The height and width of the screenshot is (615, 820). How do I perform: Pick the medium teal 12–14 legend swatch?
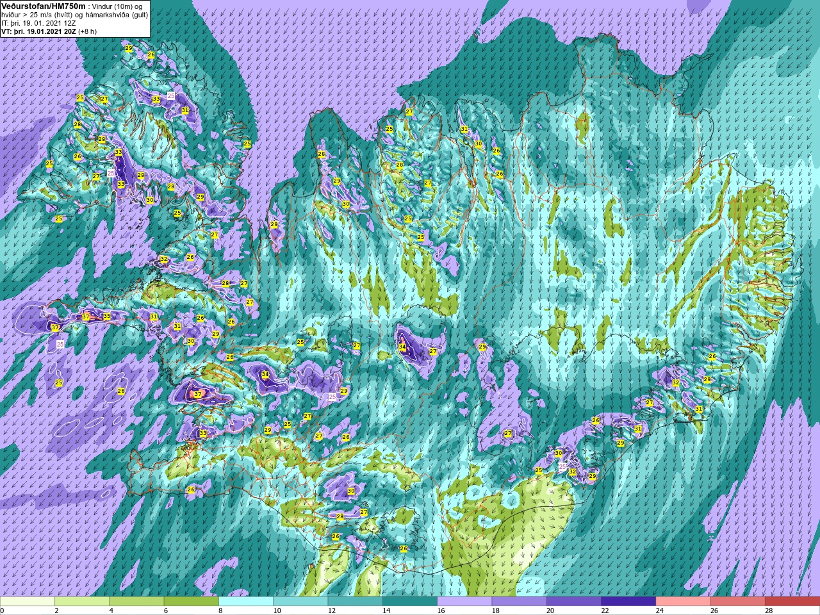356,602
